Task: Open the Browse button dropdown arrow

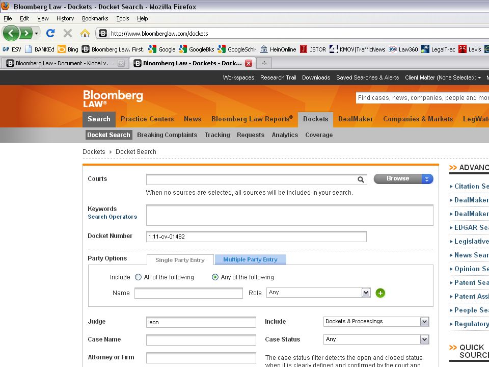Action: click(427, 179)
